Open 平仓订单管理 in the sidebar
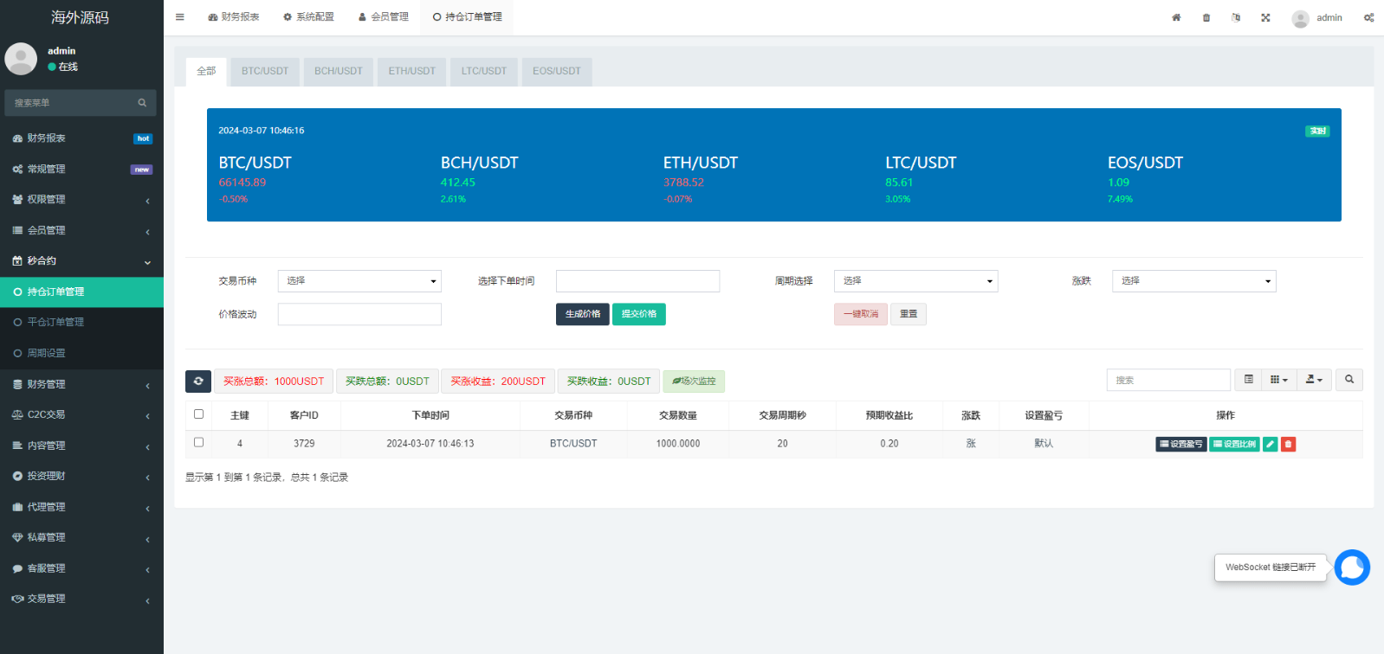 pyautogui.click(x=55, y=322)
